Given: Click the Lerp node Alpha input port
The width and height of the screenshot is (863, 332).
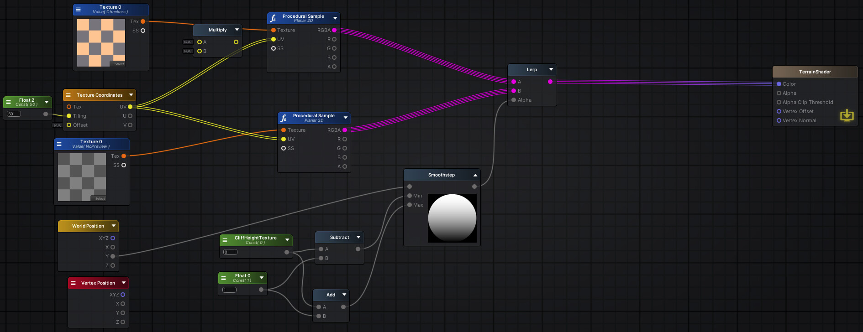Looking at the screenshot, I should [x=514, y=100].
